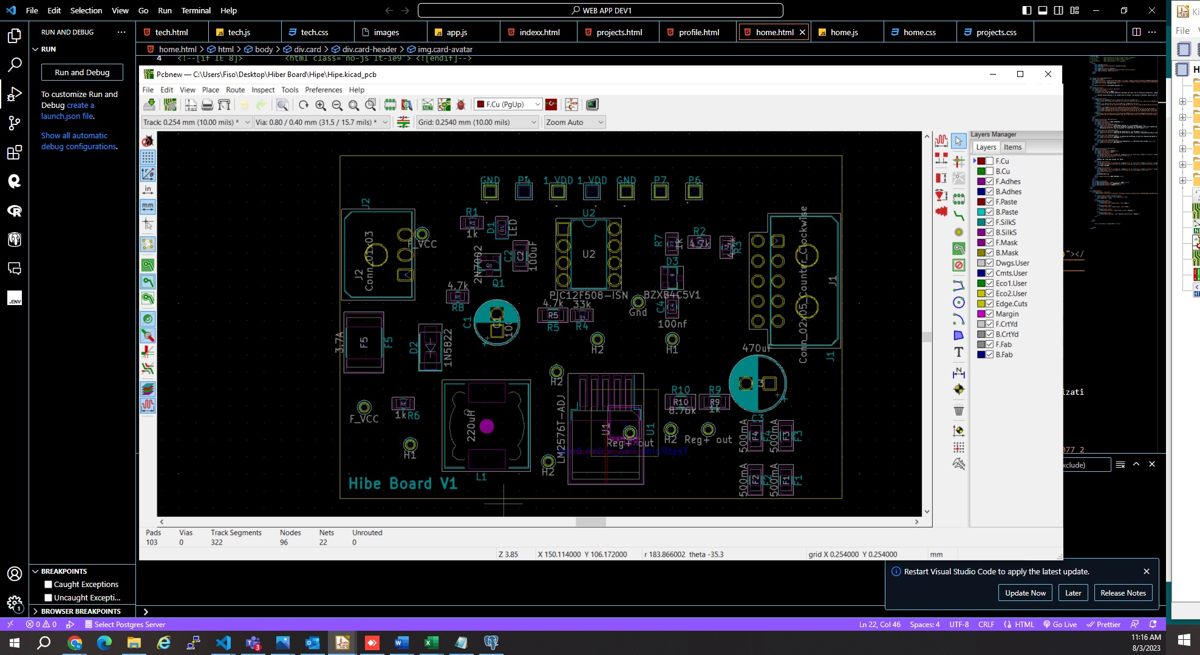The image size is (1200, 655).
Task: Open Board Setup icon in Pcbnew toolbar
Action: (x=170, y=104)
